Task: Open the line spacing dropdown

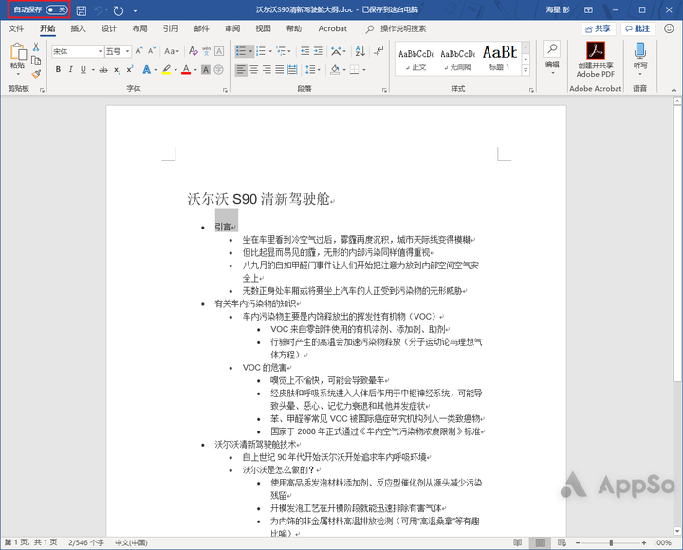Action: [x=313, y=69]
